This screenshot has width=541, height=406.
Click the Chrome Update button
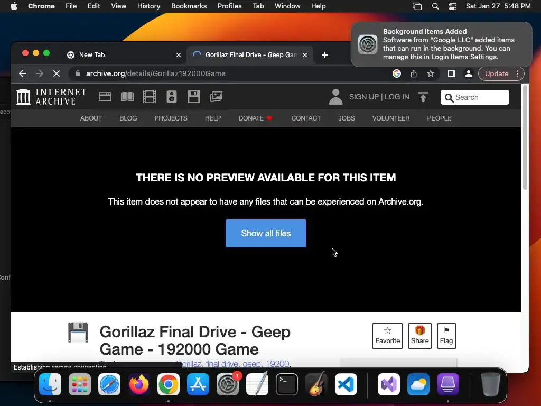click(x=497, y=73)
